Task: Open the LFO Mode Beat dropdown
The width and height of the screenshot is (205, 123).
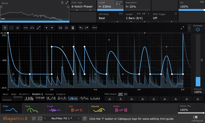Action: tap(110, 18)
